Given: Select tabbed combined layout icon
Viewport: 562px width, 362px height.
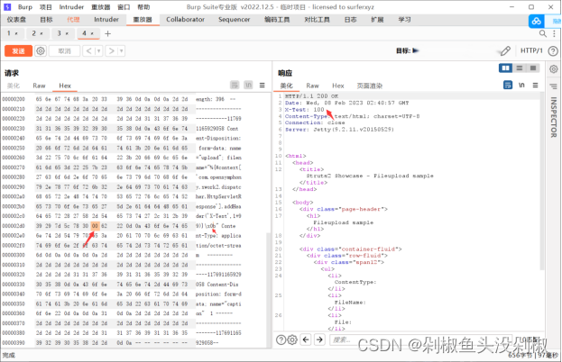Looking at the screenshot, I should [x=533, y=68].
